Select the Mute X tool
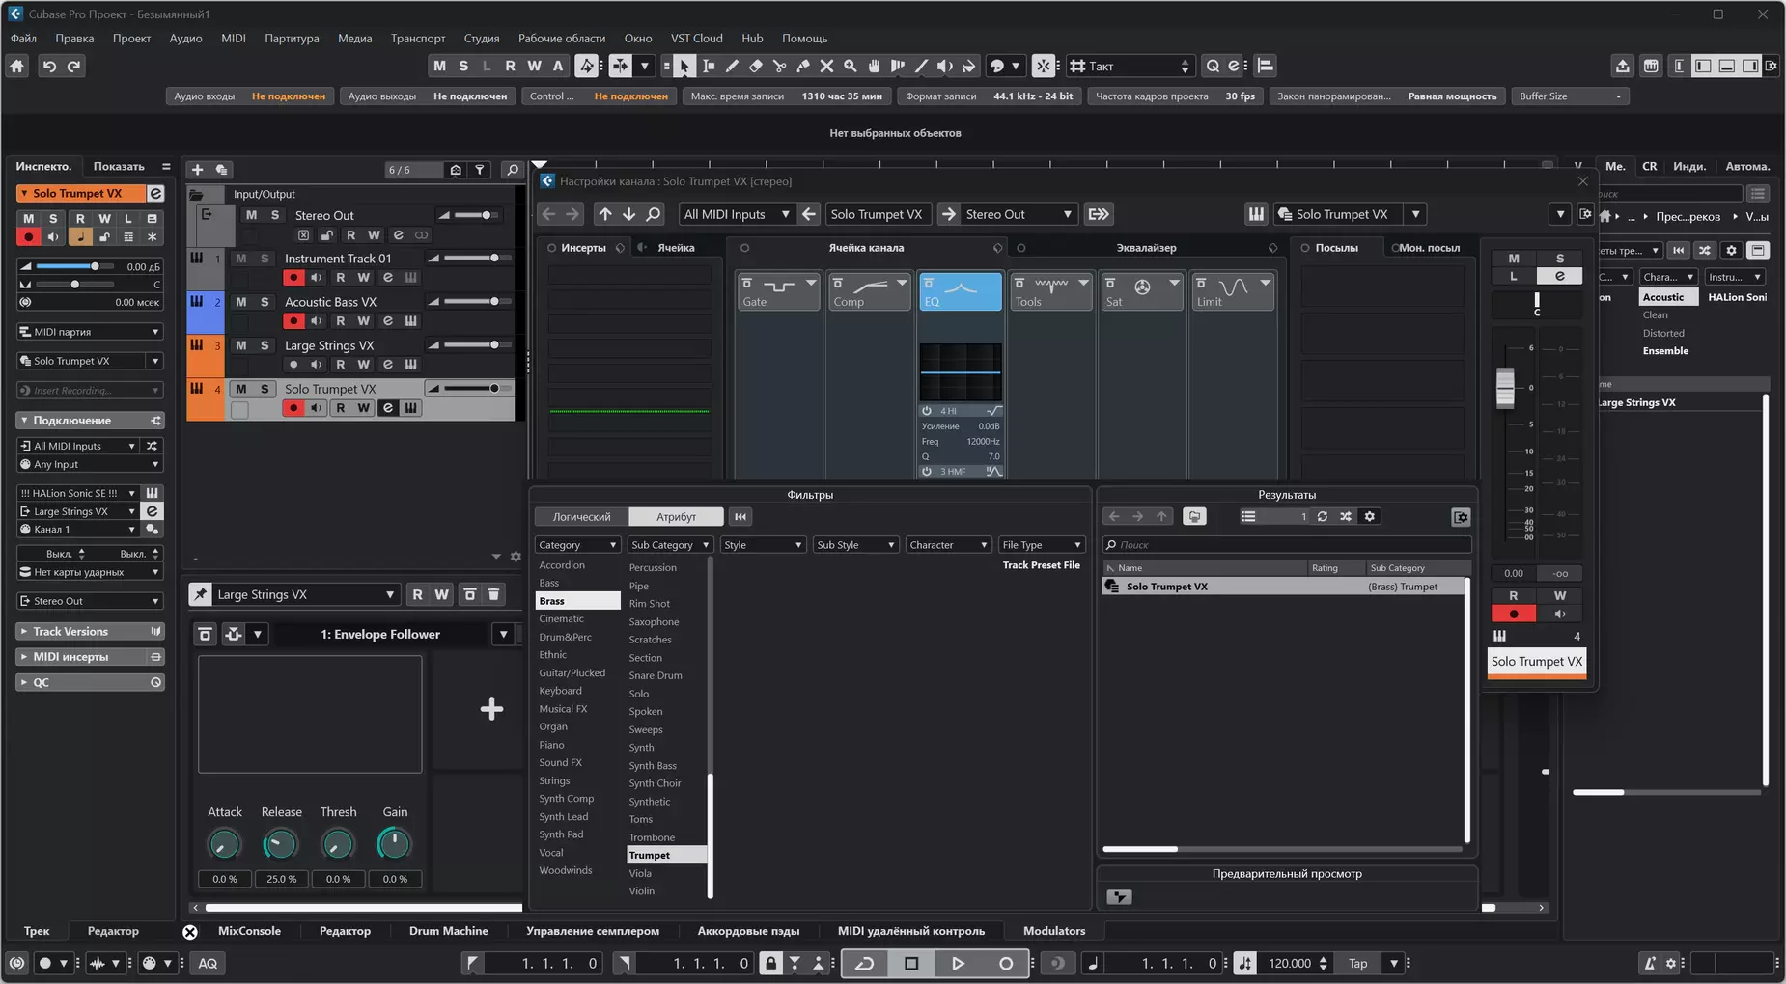Viewport: 1786px width, 984px height. 826,66
